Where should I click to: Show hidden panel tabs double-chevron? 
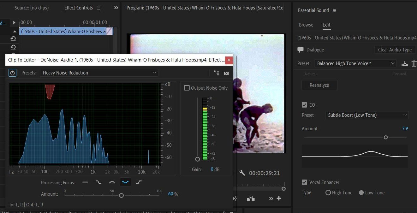(x=116, y=8)
